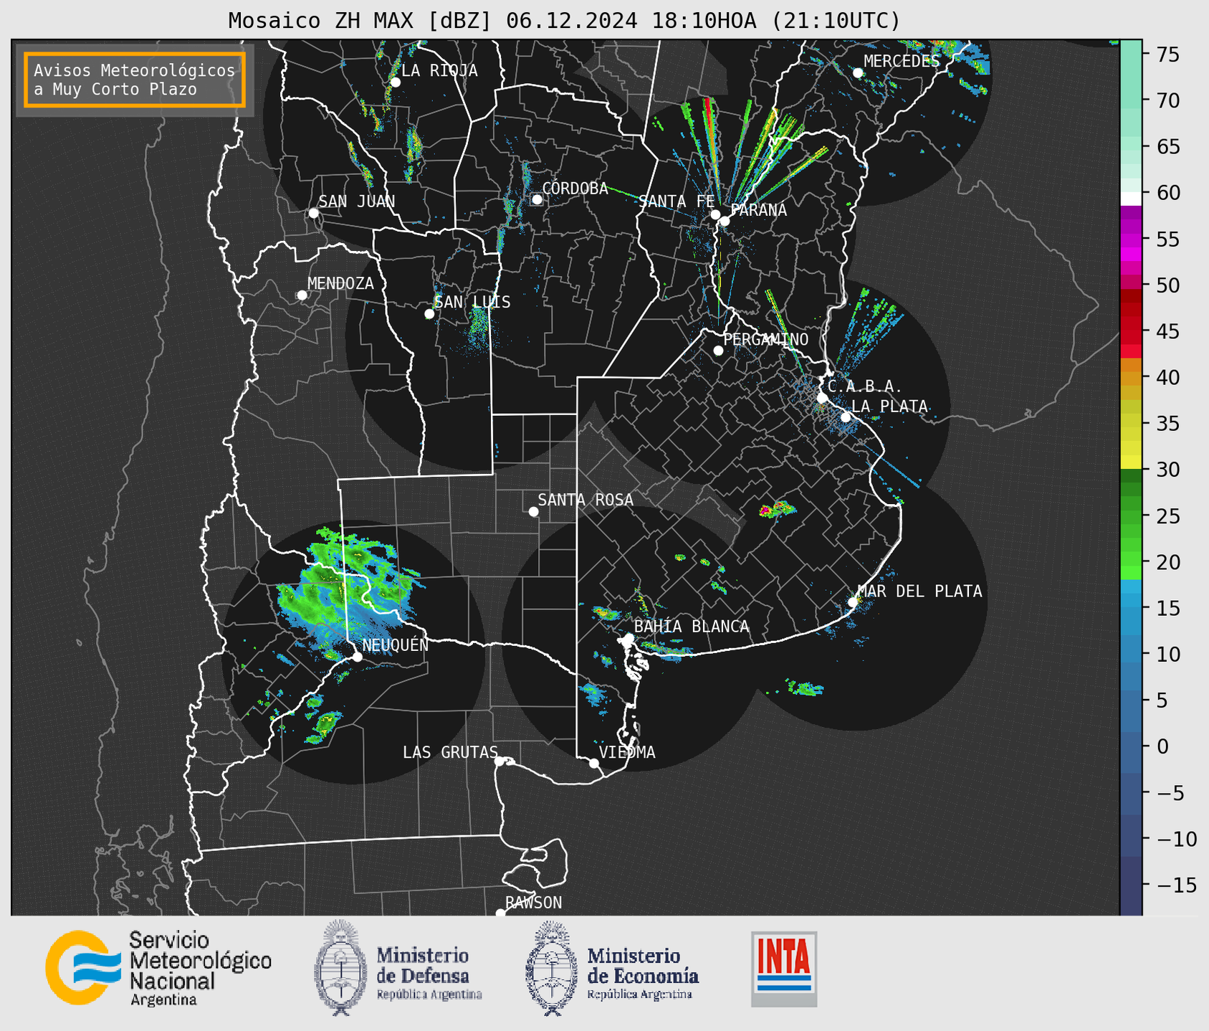
Task: Click the 30 dBZ colorbar label
Action: [x=1168, y=470]
